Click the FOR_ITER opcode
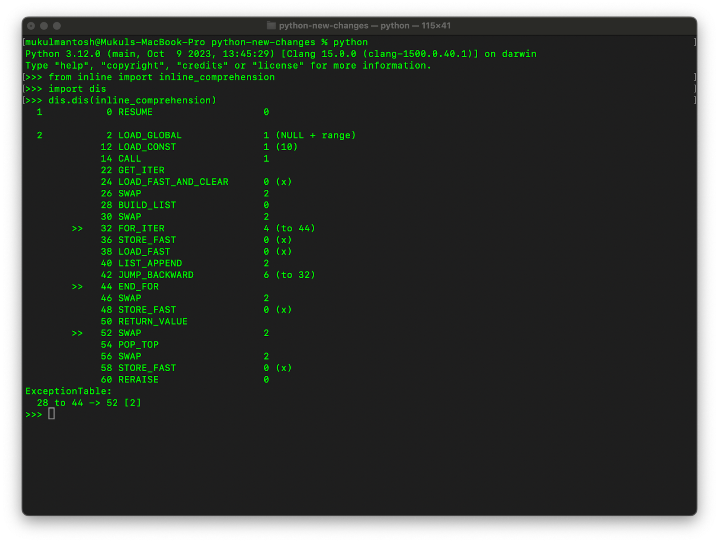The image size is (719, 543). tap(141, 228)
